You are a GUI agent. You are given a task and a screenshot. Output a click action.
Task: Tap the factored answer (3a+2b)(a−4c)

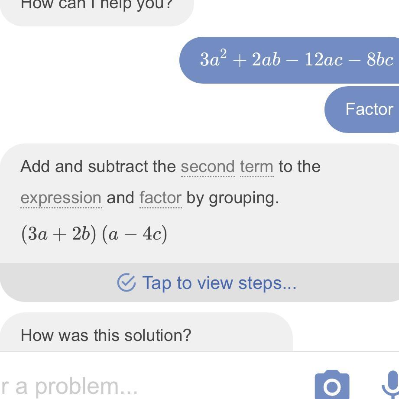tap(94, 234)
